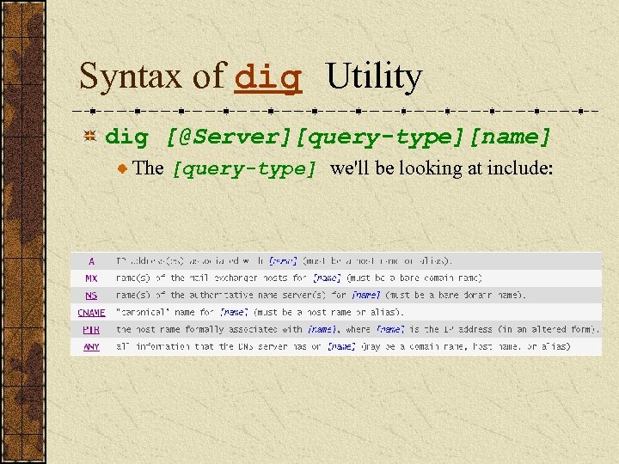Open the underlined dig link in title
Screen dimensions: 619x464
coord(268,78)
